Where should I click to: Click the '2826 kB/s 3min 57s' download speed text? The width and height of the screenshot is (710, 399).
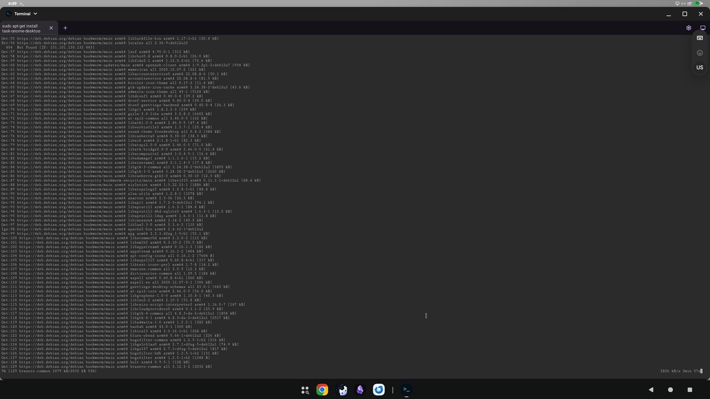tap(681, 371)
